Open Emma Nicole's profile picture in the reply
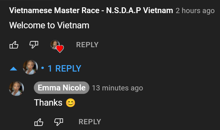This screenshot has height=130, width=220. point(16,89)
